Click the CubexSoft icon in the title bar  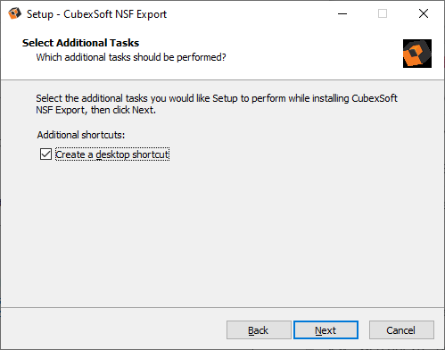(14, 13)
